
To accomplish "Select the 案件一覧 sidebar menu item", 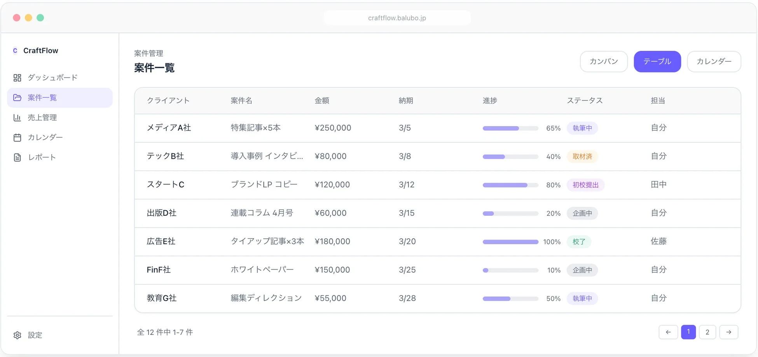I will [42, 97].
